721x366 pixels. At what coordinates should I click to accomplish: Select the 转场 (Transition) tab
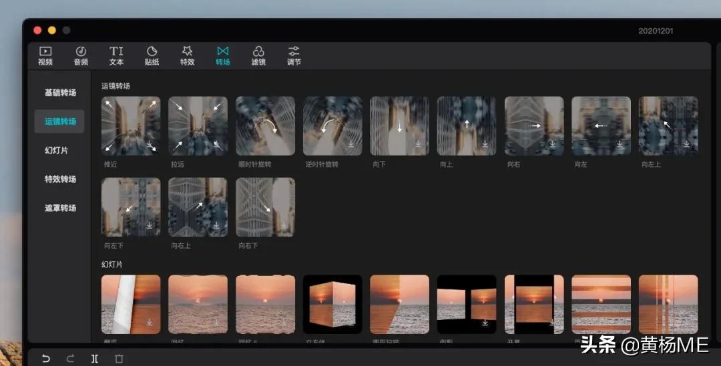coord(223,55)
